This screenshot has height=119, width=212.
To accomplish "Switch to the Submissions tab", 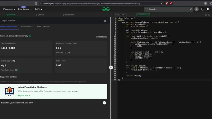I will (x=68, y=15).
